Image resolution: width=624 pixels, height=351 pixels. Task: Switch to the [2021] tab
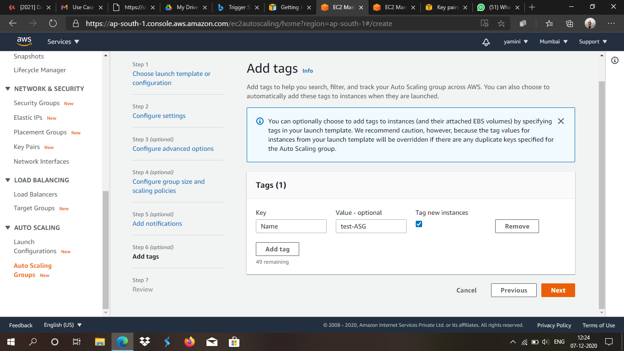30,7
